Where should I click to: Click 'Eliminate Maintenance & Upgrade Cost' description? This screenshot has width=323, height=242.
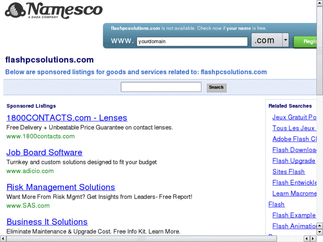tap(93, 231)
